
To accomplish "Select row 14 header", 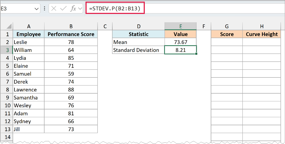I will [7, 137].
